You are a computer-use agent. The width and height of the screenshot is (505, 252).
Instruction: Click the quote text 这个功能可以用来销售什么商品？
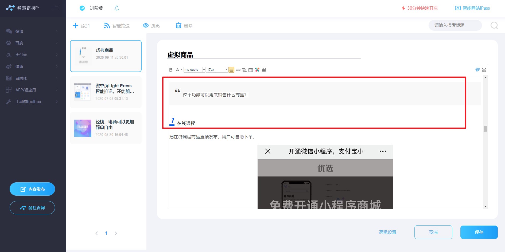[x=215, y=95]
